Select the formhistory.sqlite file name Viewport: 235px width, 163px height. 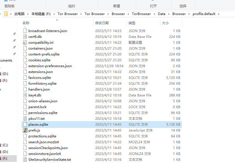click(x=42, y=84)
